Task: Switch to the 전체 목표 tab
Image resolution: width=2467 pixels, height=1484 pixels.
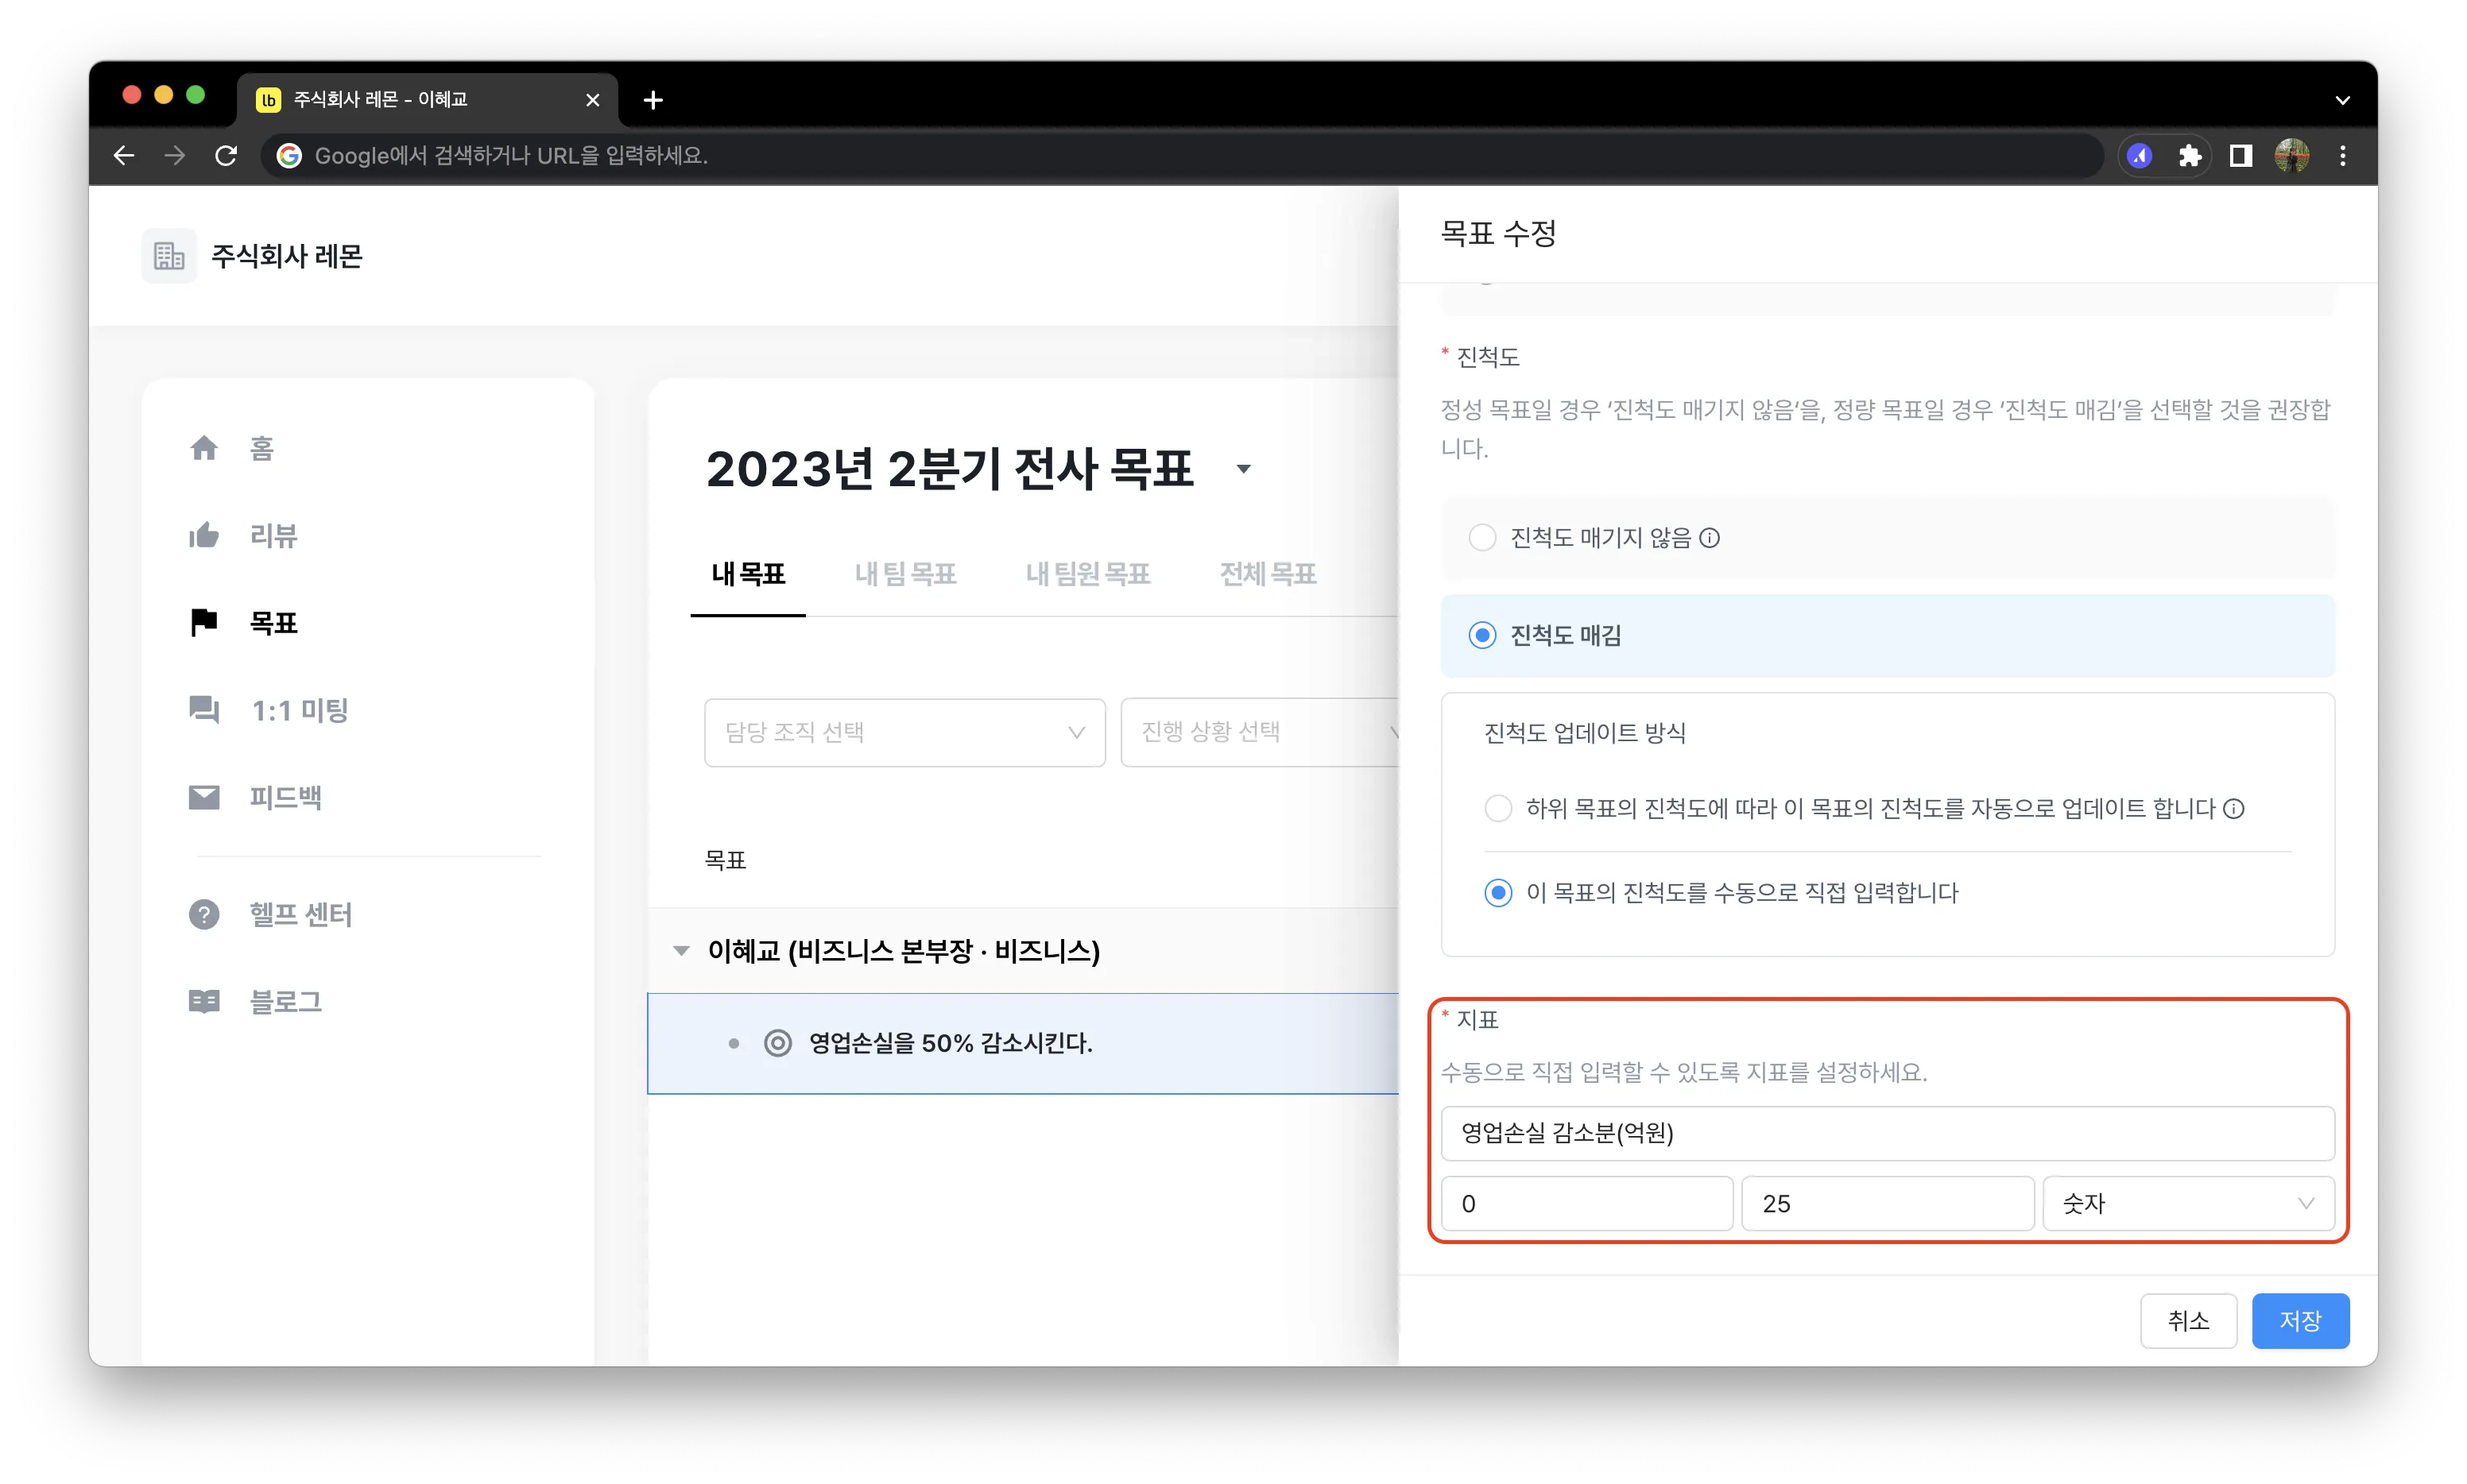Action: tap(1268, 574)
